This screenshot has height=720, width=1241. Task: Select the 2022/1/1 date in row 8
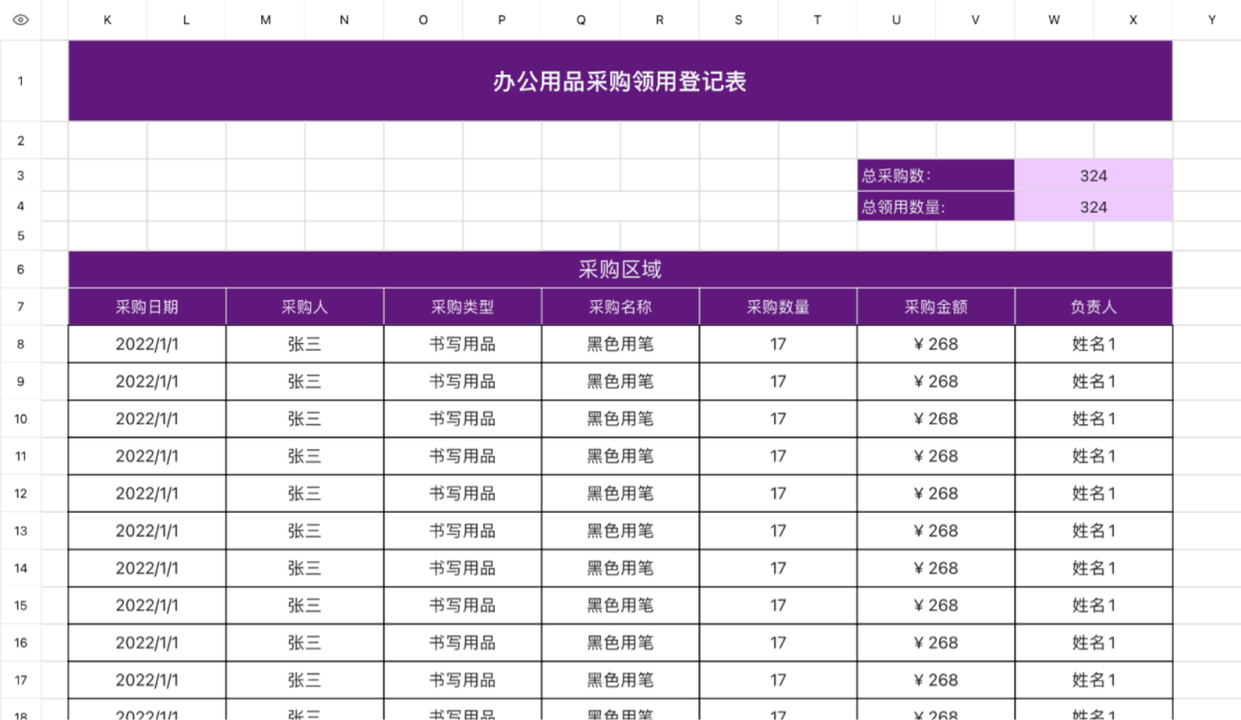(147, 344)
